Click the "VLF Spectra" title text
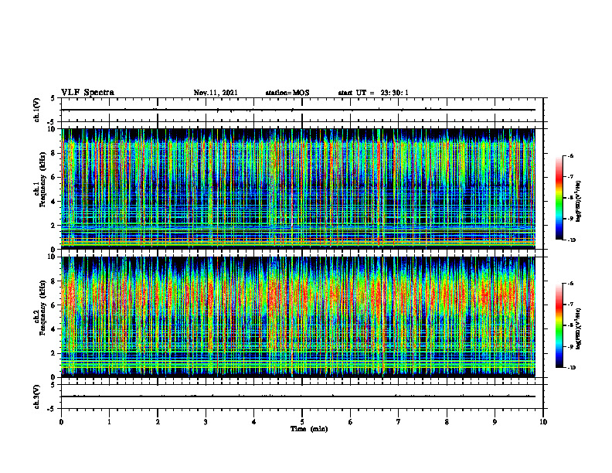Screen dimensions: 612x473 [x=87, y=93]
